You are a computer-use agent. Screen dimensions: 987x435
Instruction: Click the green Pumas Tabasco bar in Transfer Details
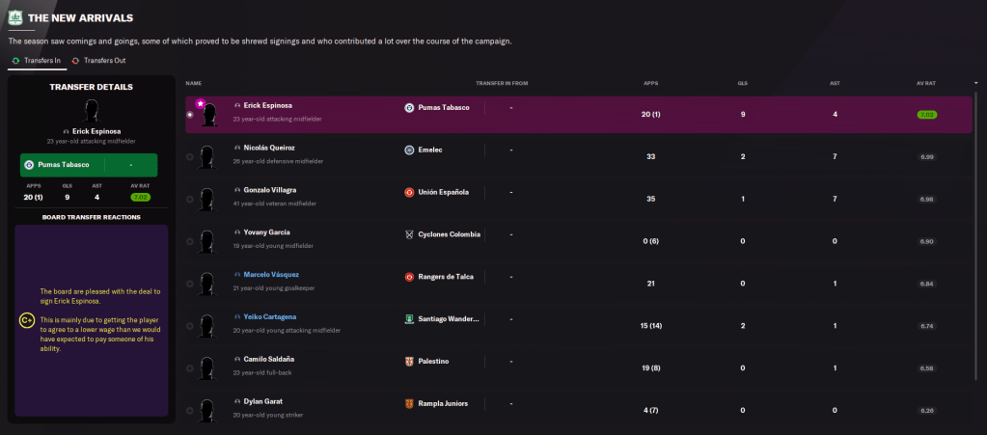89,165
